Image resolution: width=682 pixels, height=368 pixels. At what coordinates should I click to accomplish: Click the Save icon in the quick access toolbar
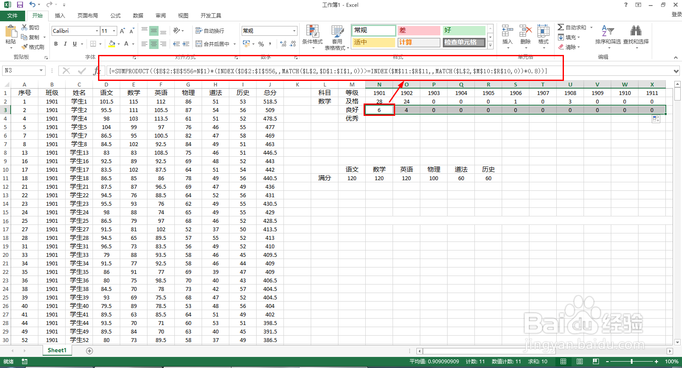[x=20, y=5]
